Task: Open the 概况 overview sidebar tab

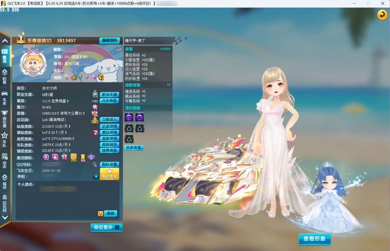Action: pyautogui.click(x=5, y=56)
